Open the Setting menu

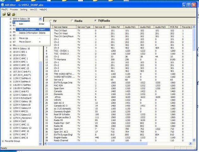point(24,9)
